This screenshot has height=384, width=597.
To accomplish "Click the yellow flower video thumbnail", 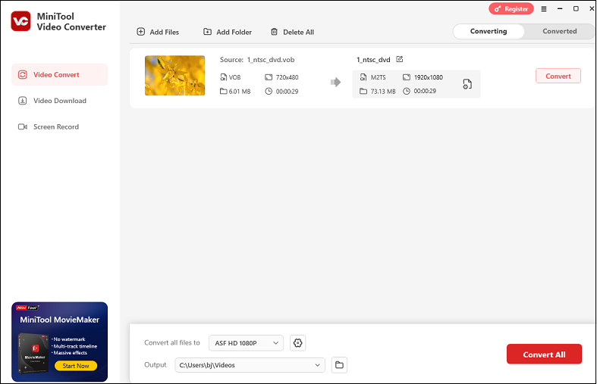I will (174, 75).
